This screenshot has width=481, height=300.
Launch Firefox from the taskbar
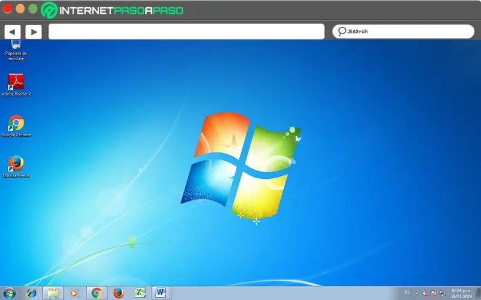(x=118, y=293)
